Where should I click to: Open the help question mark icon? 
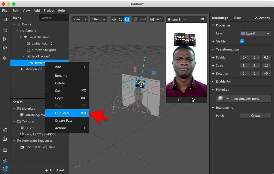coord(5,169)
